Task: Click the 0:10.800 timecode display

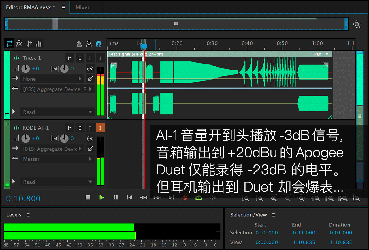Action: click(23, 198)
